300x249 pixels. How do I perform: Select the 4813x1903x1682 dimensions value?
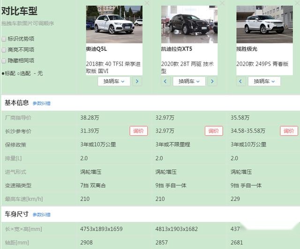coord(177,229)
